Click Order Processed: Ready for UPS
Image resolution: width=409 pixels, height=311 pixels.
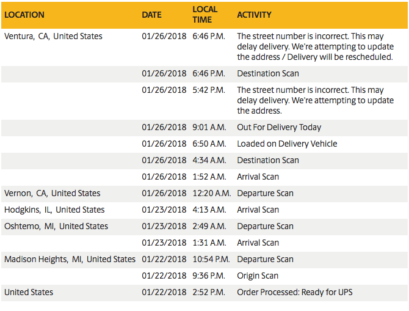[295, 292]
